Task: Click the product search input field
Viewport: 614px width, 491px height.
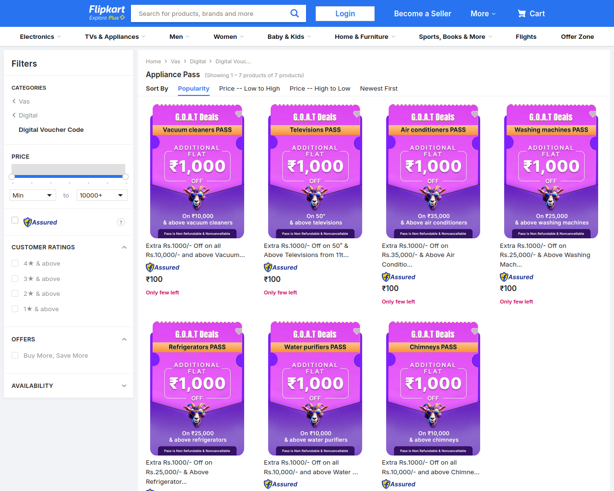Action: (x=211, y=13)
